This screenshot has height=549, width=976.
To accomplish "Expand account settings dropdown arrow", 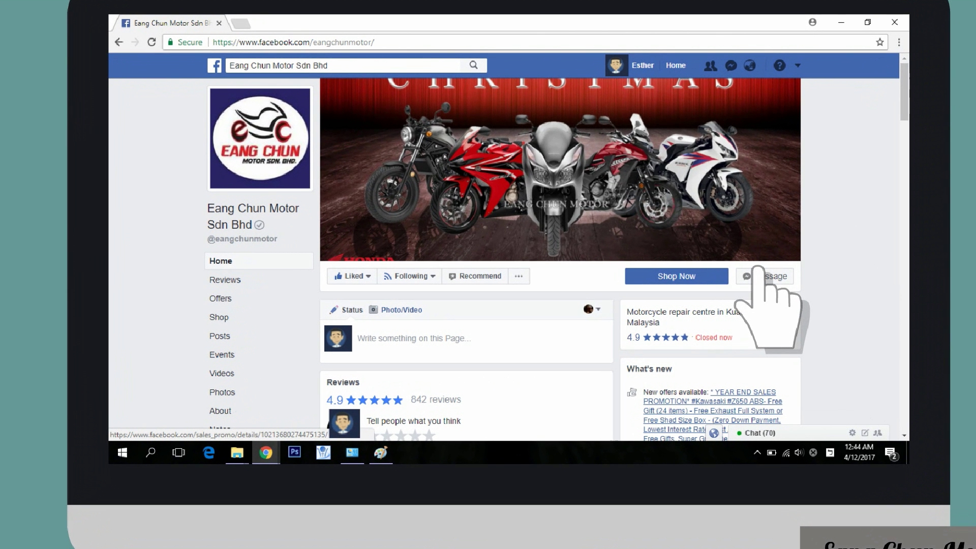I will [798, 66].
